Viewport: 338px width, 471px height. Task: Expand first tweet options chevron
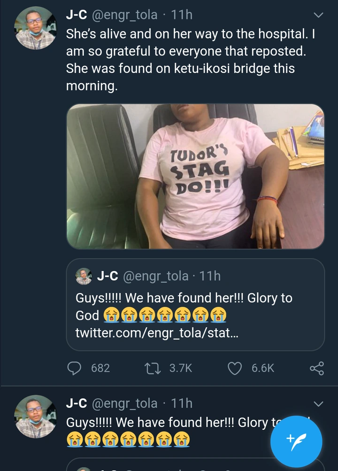point(318,15)
